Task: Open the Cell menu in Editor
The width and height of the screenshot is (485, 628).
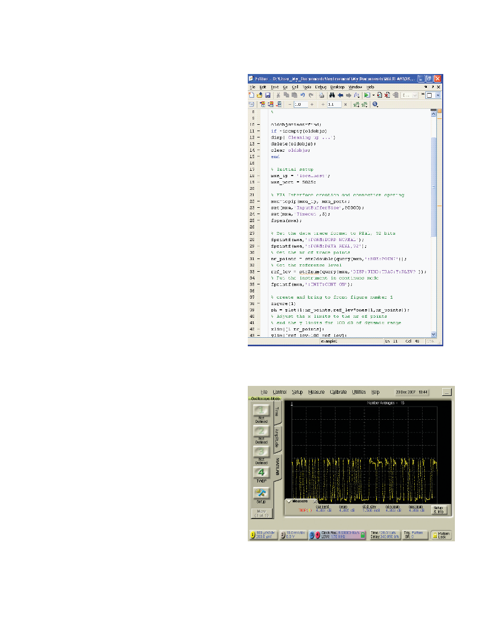Action: point(295,87)
